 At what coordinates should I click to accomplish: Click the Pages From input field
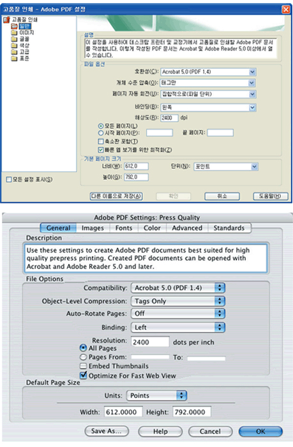click(x=150, y=357)
